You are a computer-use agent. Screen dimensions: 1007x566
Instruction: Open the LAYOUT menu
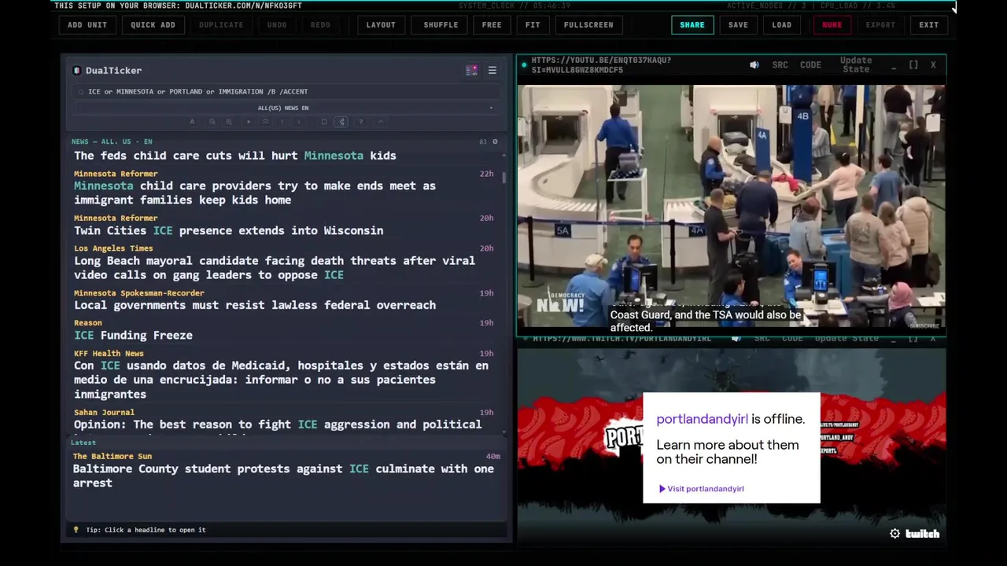[x=381, y=25]
